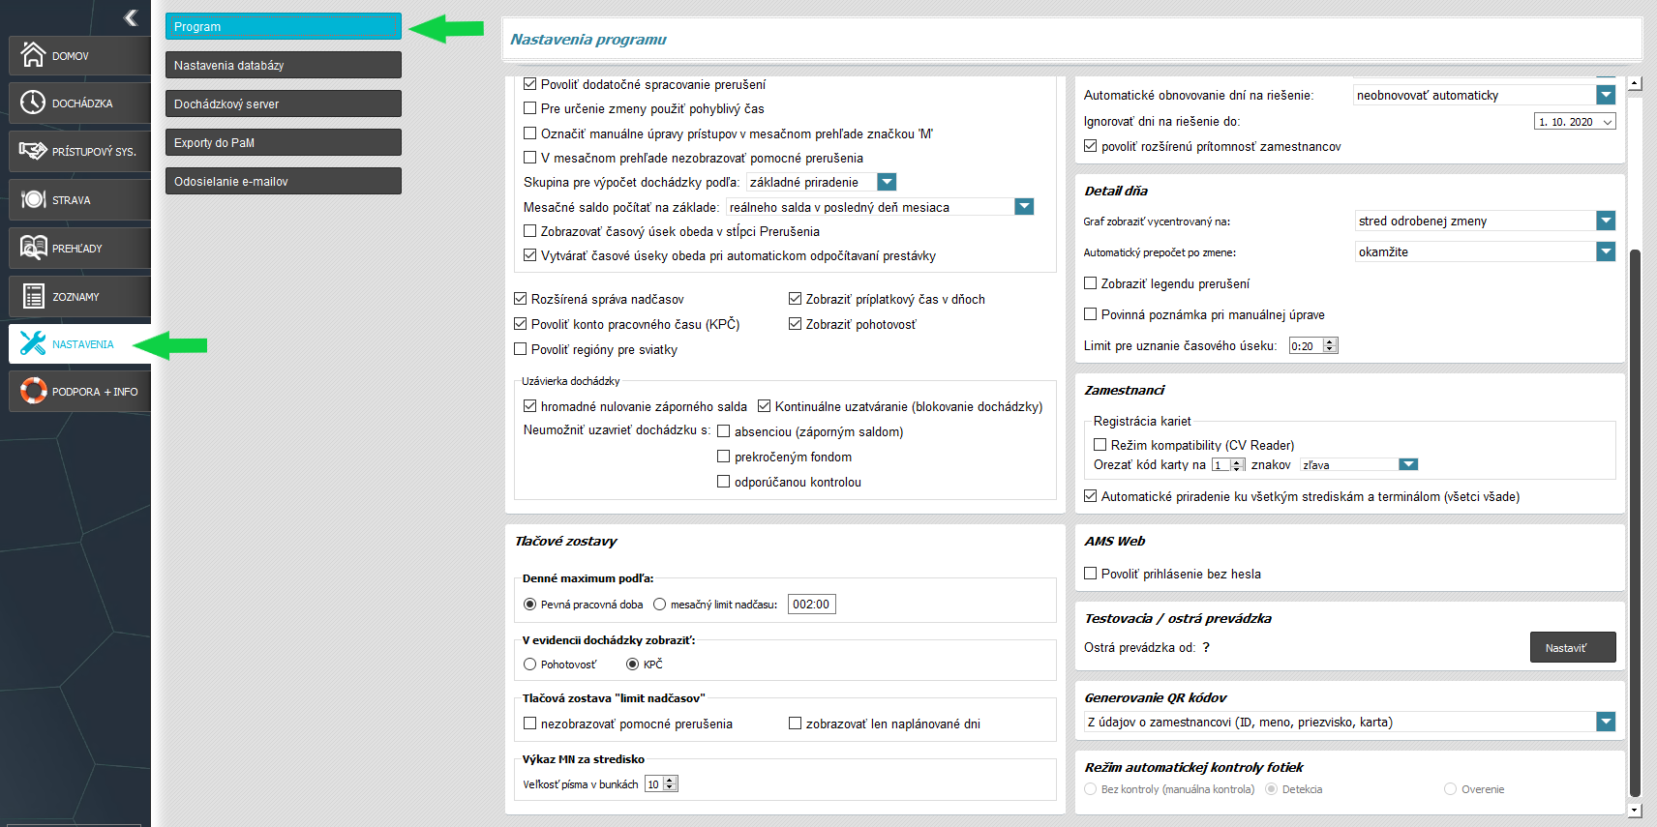Expand Mesačné saldo počítať na základe dropdown

coord(1024,207)
